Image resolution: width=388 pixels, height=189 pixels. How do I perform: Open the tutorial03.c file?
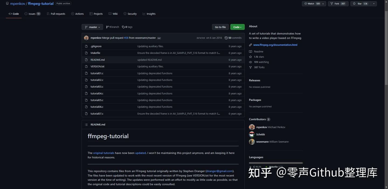pyautogui.click(x=97, y=87)
